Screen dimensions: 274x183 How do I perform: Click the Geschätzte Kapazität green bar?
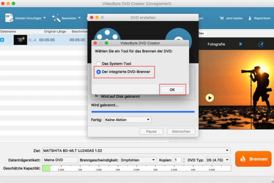click(x=46, y=168)
